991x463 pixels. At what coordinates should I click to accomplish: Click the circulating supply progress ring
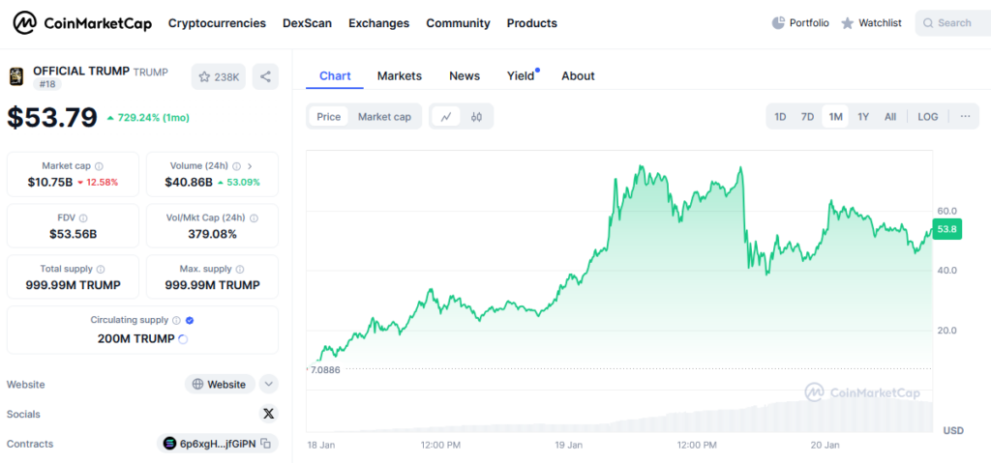183,339
